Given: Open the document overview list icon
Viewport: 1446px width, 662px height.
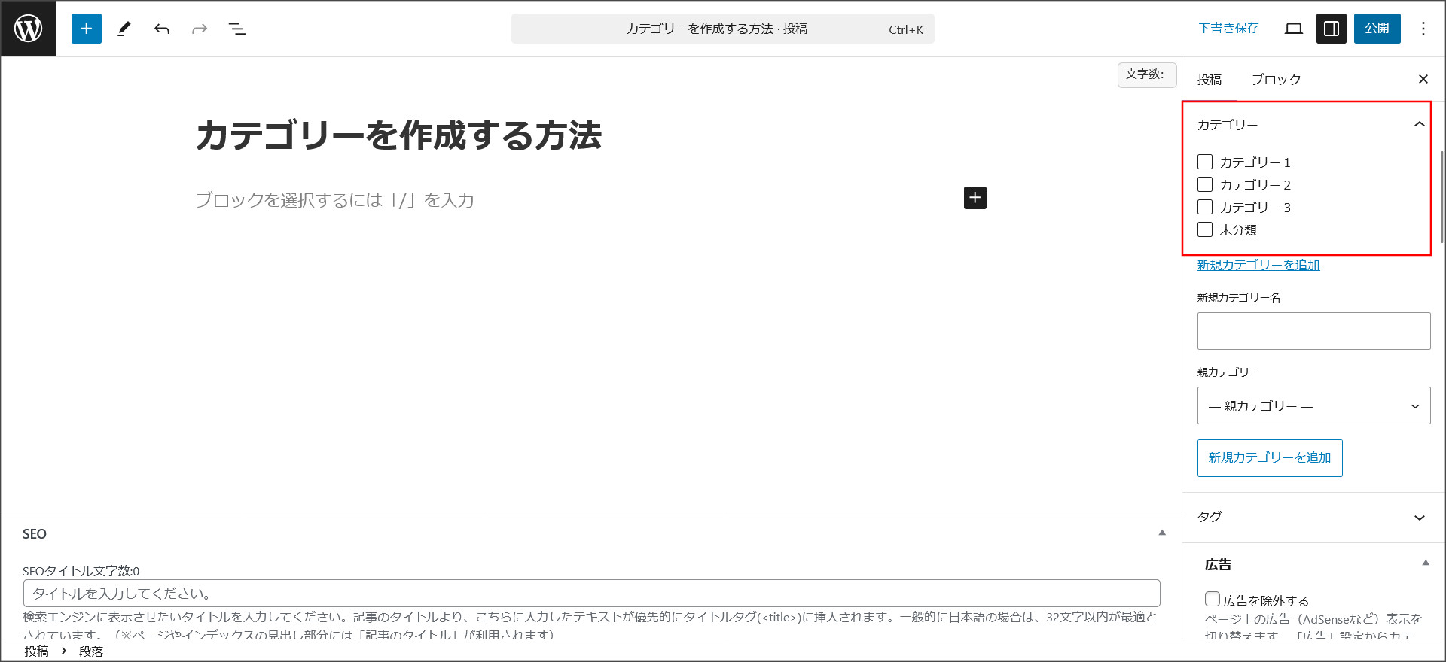Looking at the screenshot, I should point(237,29).
